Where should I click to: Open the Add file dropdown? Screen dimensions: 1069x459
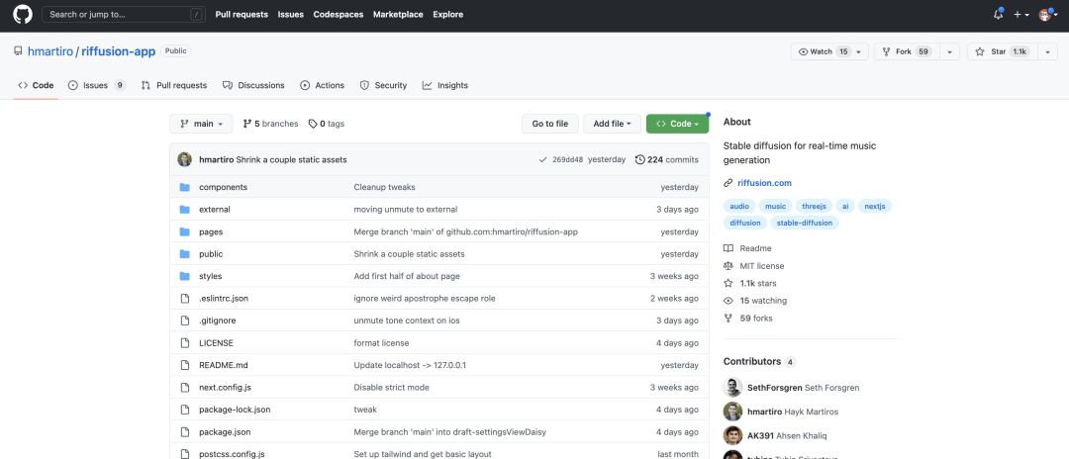613,124
